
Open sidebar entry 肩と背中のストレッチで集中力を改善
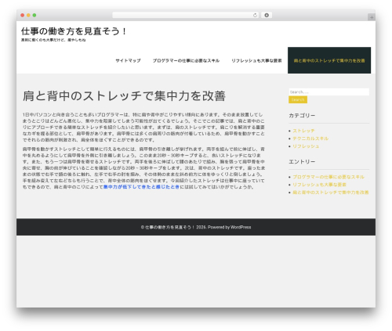pyautogui.click(x=331, y=192)
